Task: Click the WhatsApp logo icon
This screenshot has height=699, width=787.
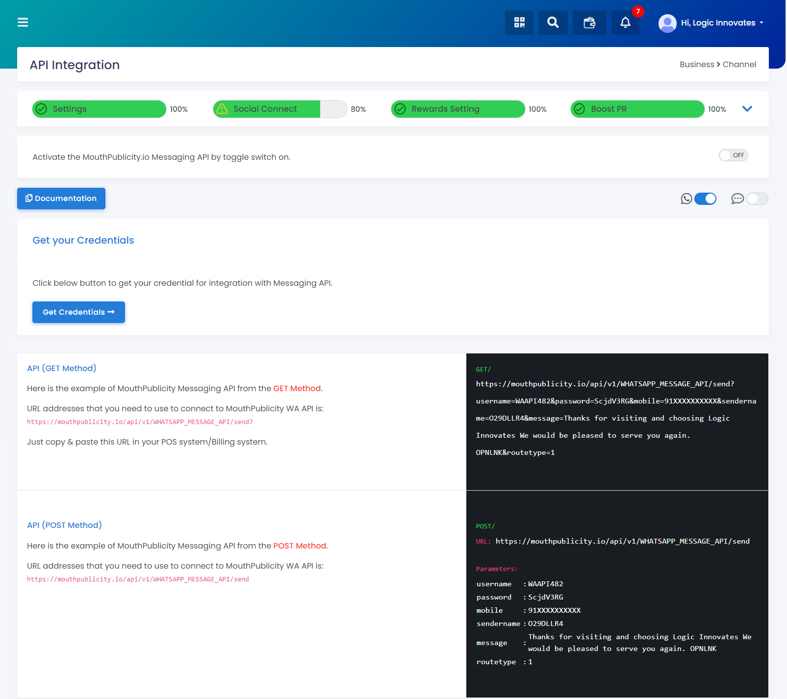Action: pos(686,199)
